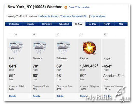Open the Theodore Roosevelt Bir... link
The height and width of the screenshot is (105, 135).
74,16
